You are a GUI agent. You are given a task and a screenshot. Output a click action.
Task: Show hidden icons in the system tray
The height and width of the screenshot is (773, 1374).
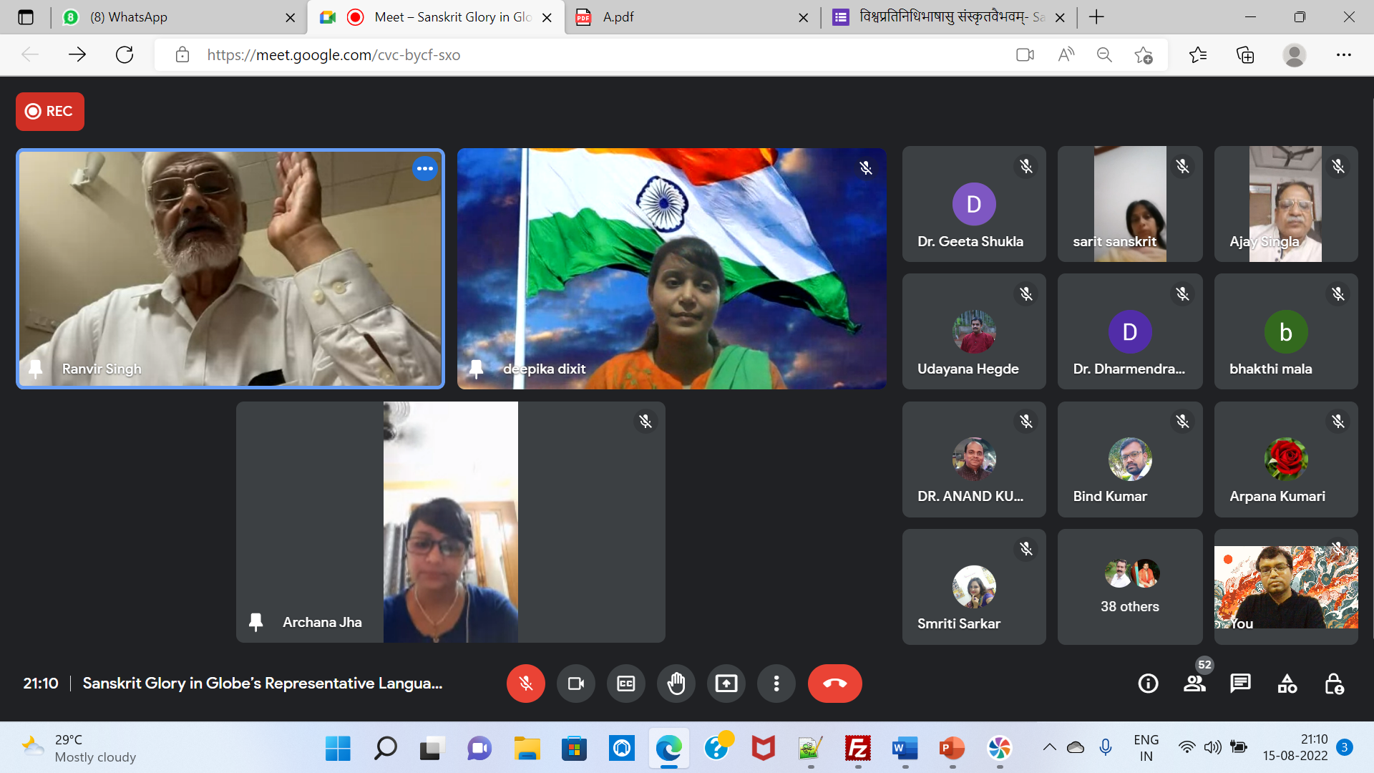(1049, 747)
